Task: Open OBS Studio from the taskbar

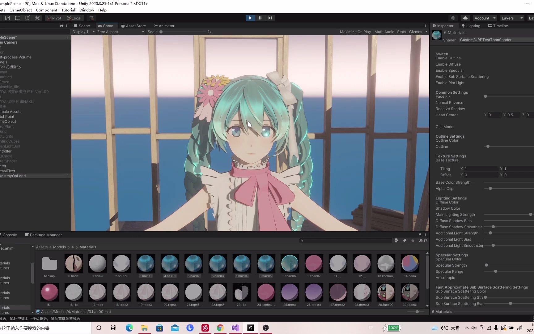Action: (266, 328)
